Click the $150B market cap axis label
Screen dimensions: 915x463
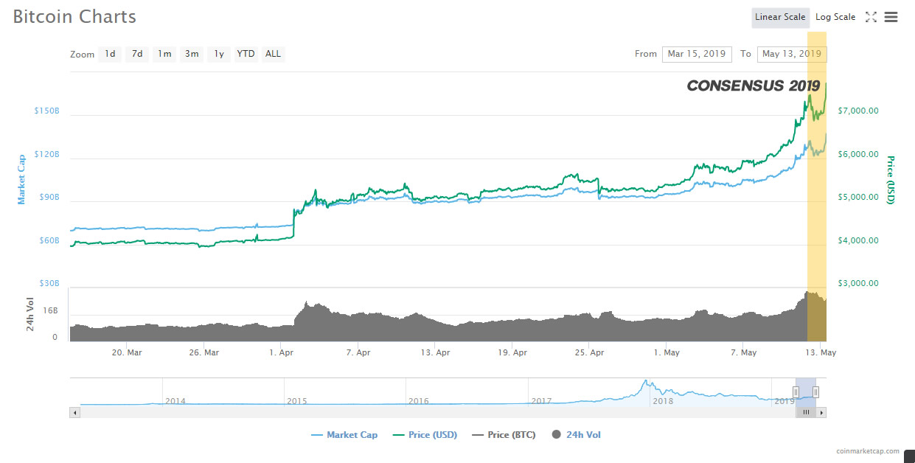(x=46, y=111)
